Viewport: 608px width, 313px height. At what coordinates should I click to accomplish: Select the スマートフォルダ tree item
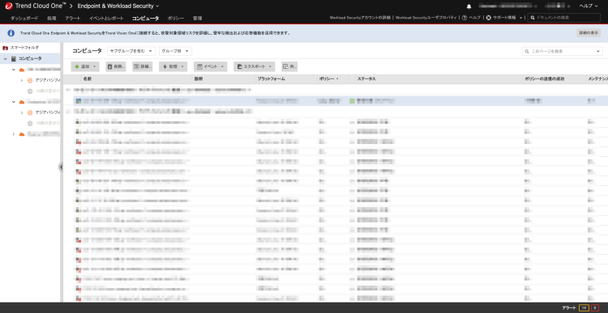(x=25, y=48)
